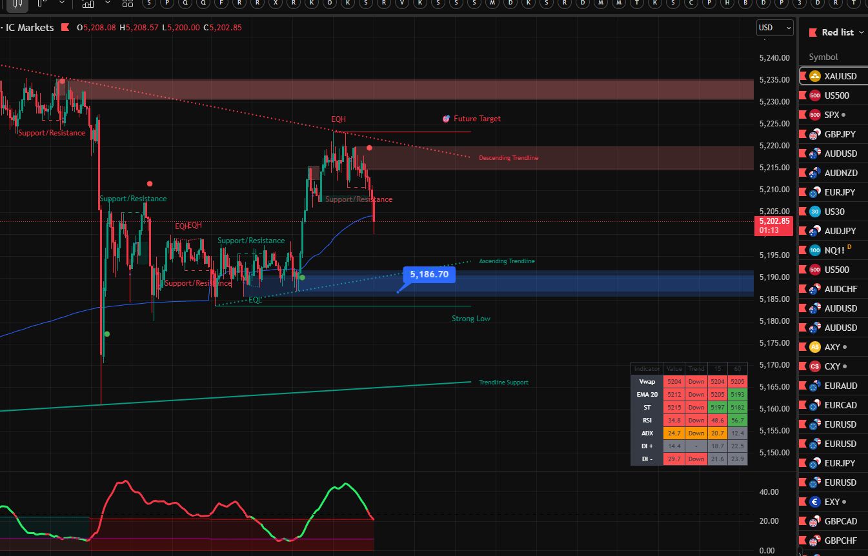Toggle the red flag on US30 row

click(x=803, y=212)
